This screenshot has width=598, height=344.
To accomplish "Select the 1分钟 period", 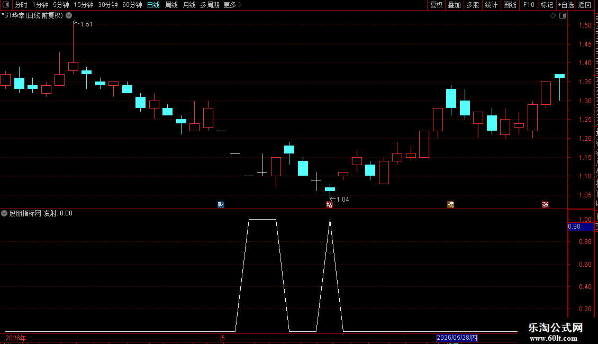I will 40,5.
